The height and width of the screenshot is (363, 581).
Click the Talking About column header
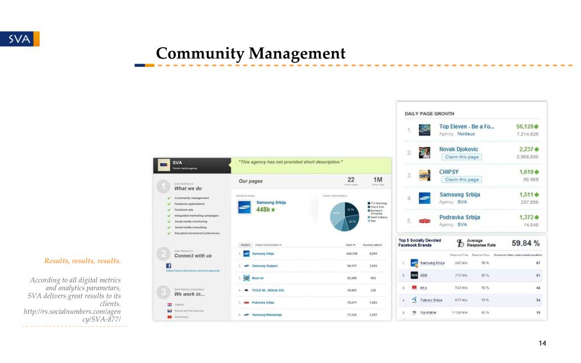pyautogui.click(x=372, y=245)
